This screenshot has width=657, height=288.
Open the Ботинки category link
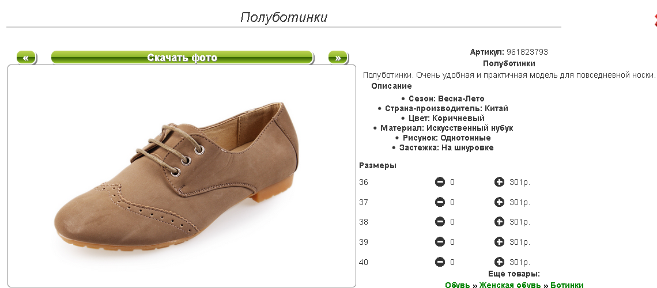pos(567,285)
